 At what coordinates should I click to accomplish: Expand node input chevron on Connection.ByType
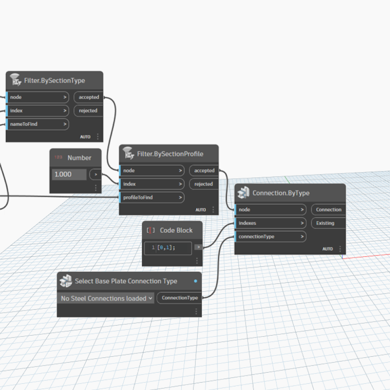pos(302,209)
